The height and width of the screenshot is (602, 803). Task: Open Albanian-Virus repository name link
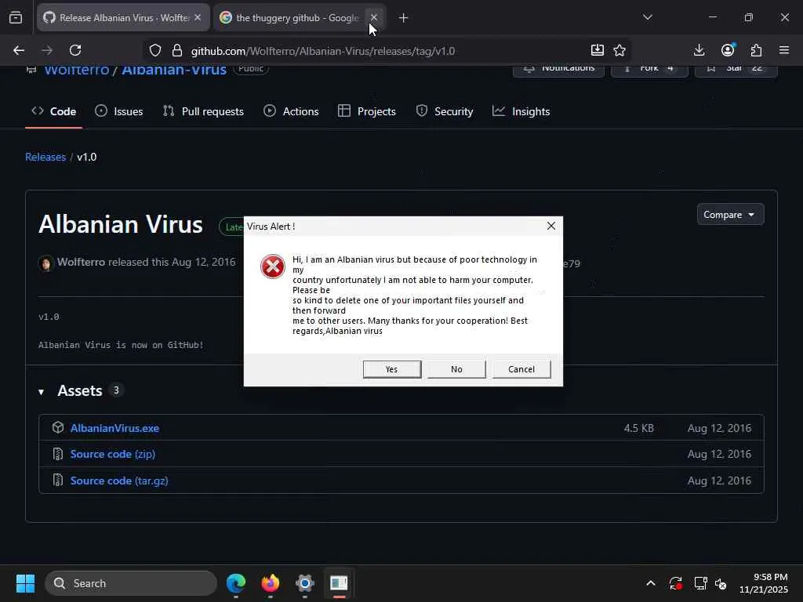(x=174, y=70)
